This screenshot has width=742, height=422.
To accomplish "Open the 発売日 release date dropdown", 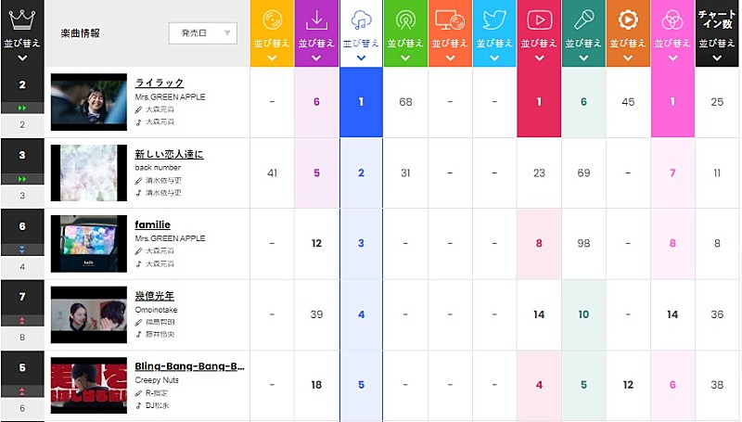I will point(202,33).
